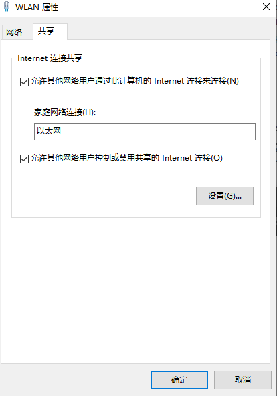Click the 以太网 home network connection field

[x=145, y=132]
